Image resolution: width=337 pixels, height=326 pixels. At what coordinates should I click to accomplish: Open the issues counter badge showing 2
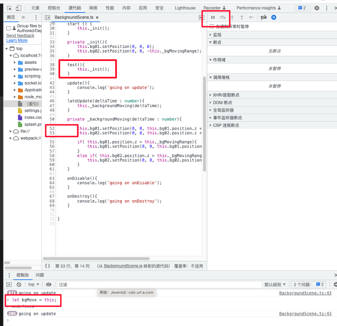click(x=302, y=8)
